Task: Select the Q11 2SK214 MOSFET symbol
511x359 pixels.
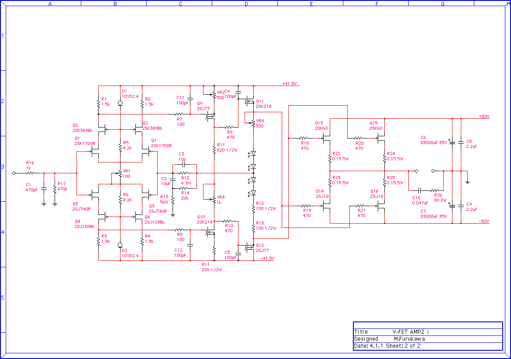Action: coord(249,101)
